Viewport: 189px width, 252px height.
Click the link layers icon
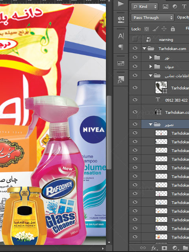coord(143,248)
